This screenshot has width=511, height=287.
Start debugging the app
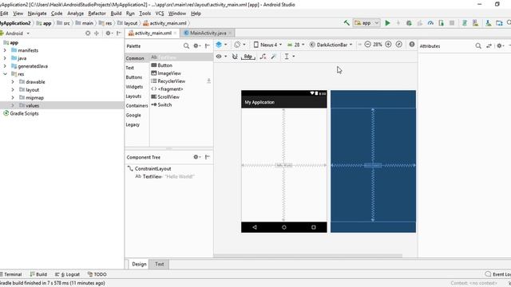coord(409,23)
